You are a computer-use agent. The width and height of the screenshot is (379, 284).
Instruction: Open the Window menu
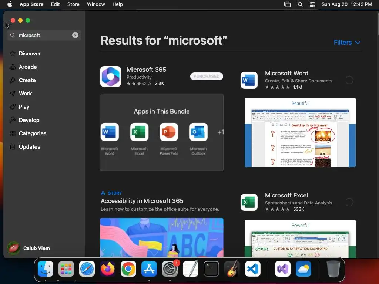96,4
